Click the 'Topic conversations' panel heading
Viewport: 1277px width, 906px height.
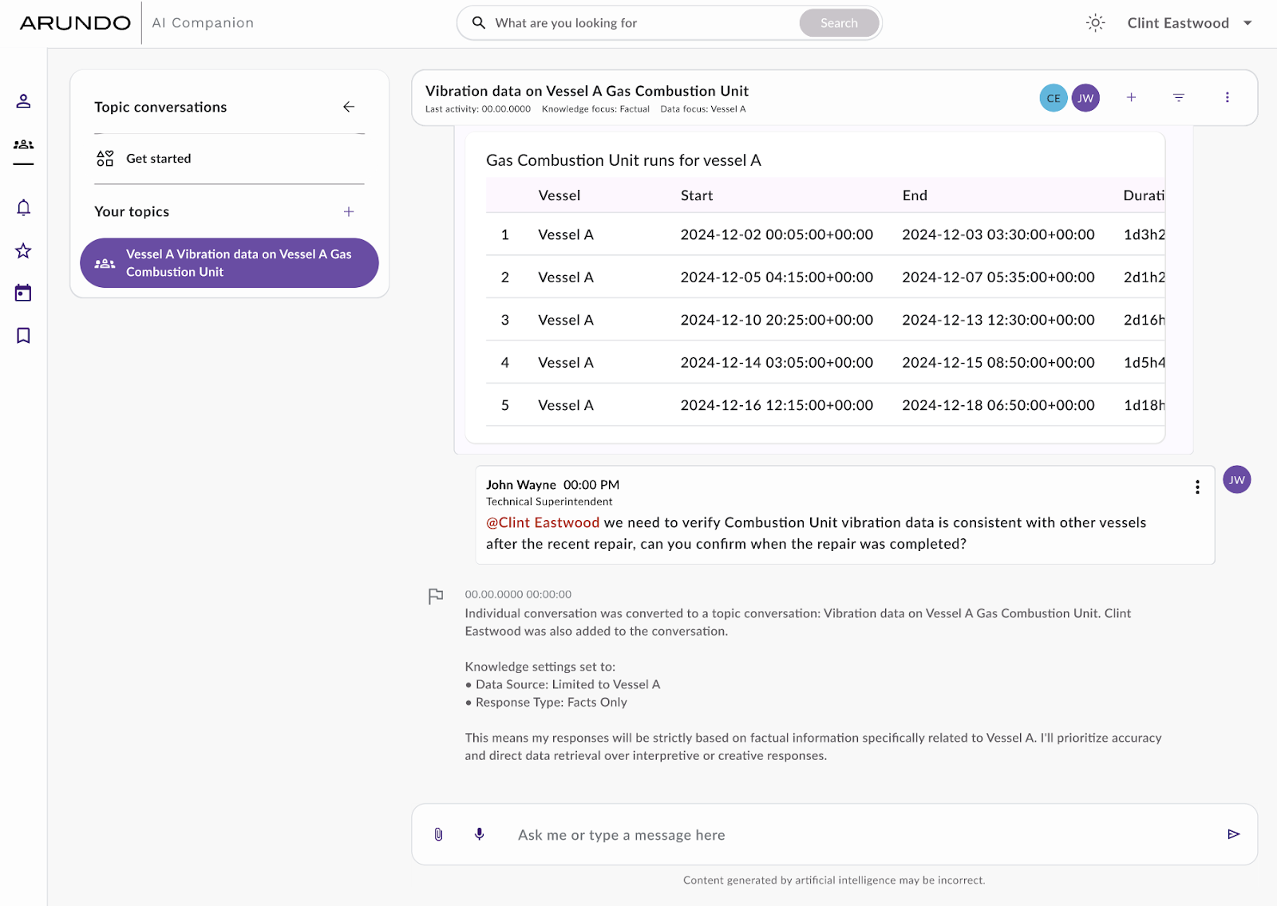(x=160, y=107)
